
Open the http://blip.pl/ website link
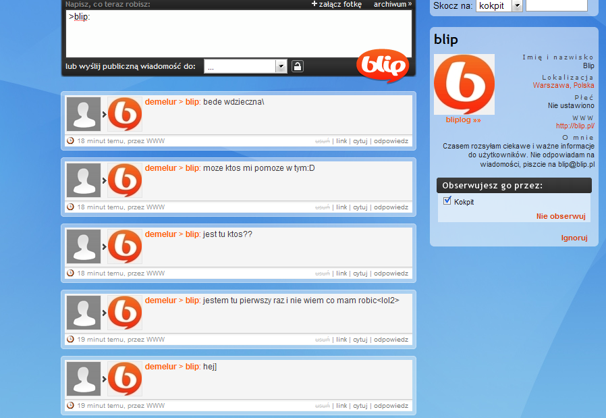(575, 126)
